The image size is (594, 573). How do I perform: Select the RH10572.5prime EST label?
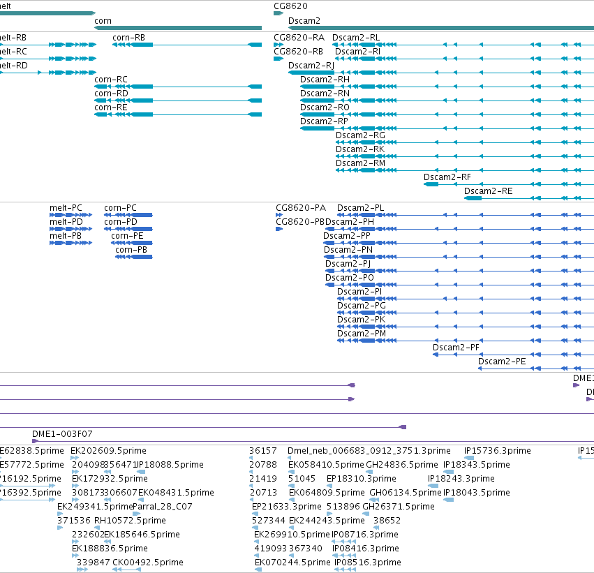pos(130,521)
